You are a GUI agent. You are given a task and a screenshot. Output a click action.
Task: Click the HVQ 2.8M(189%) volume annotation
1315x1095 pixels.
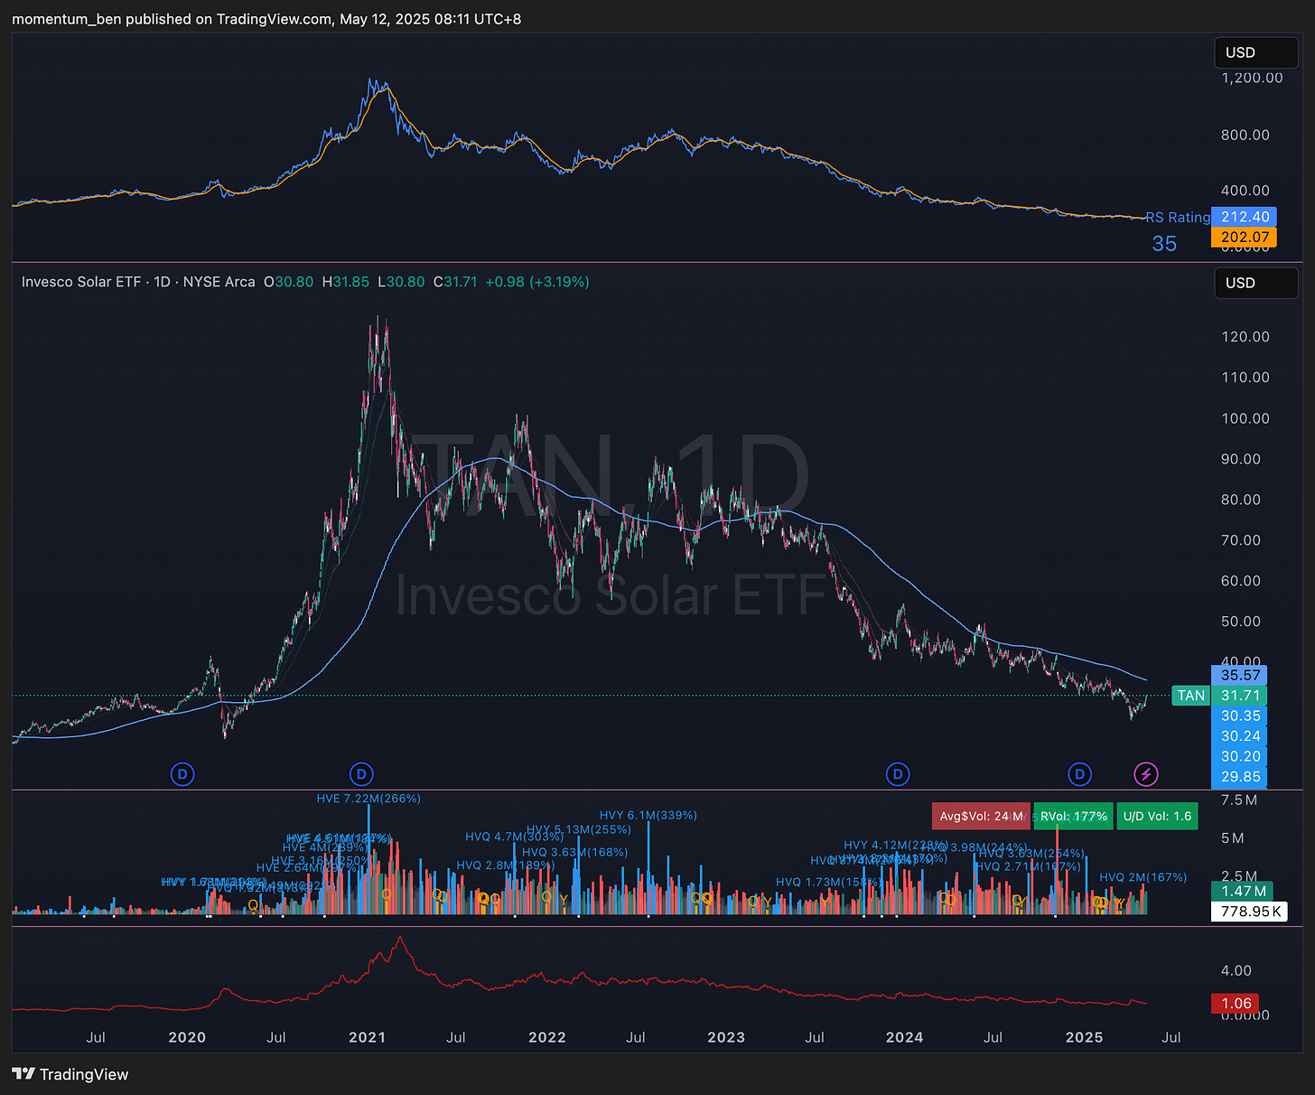[505, 866]
